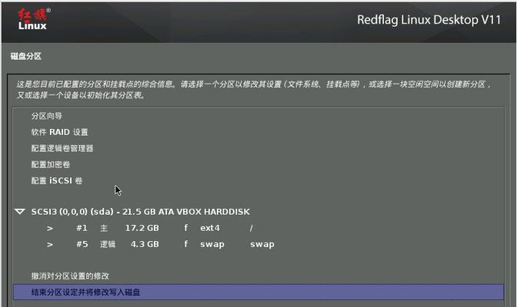
Task: Click the 4.3 GB size value
Action: pos(145,244)
